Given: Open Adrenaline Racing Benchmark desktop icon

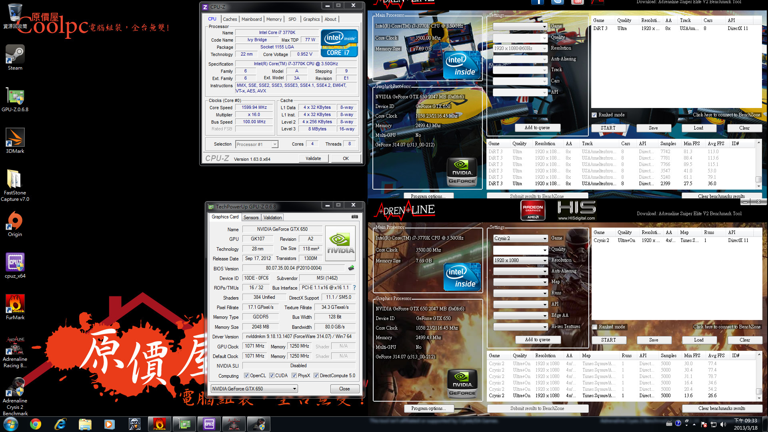Looking at the screenshot, I should (15, 352).
